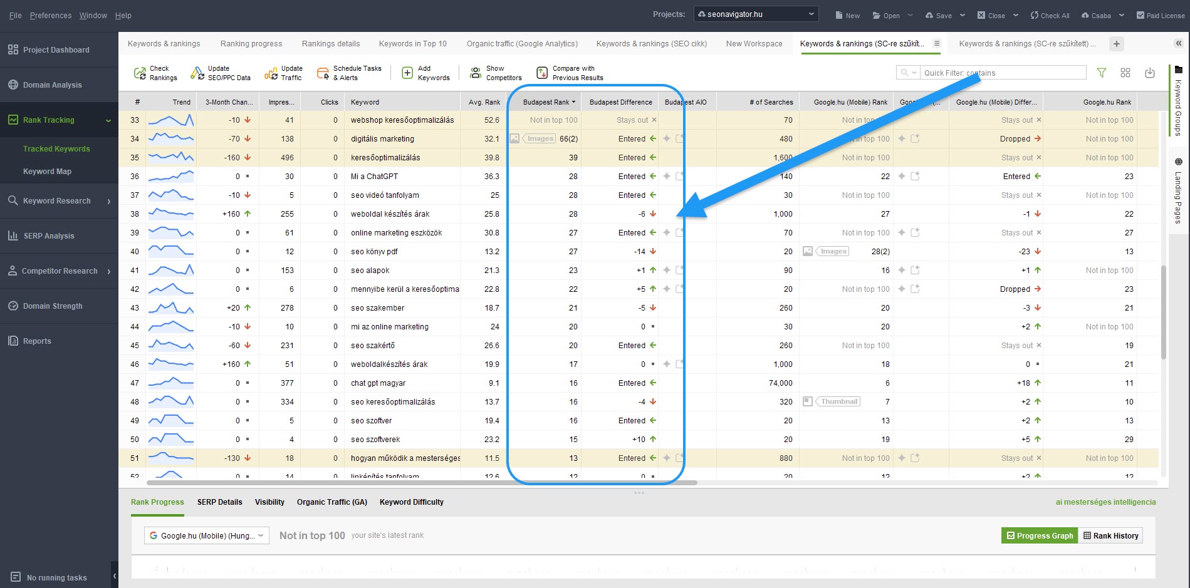Click Show Competitors icon
The height and width of the screenshot is (588, 1190).
pyautogui.click(x=476, y=73)
